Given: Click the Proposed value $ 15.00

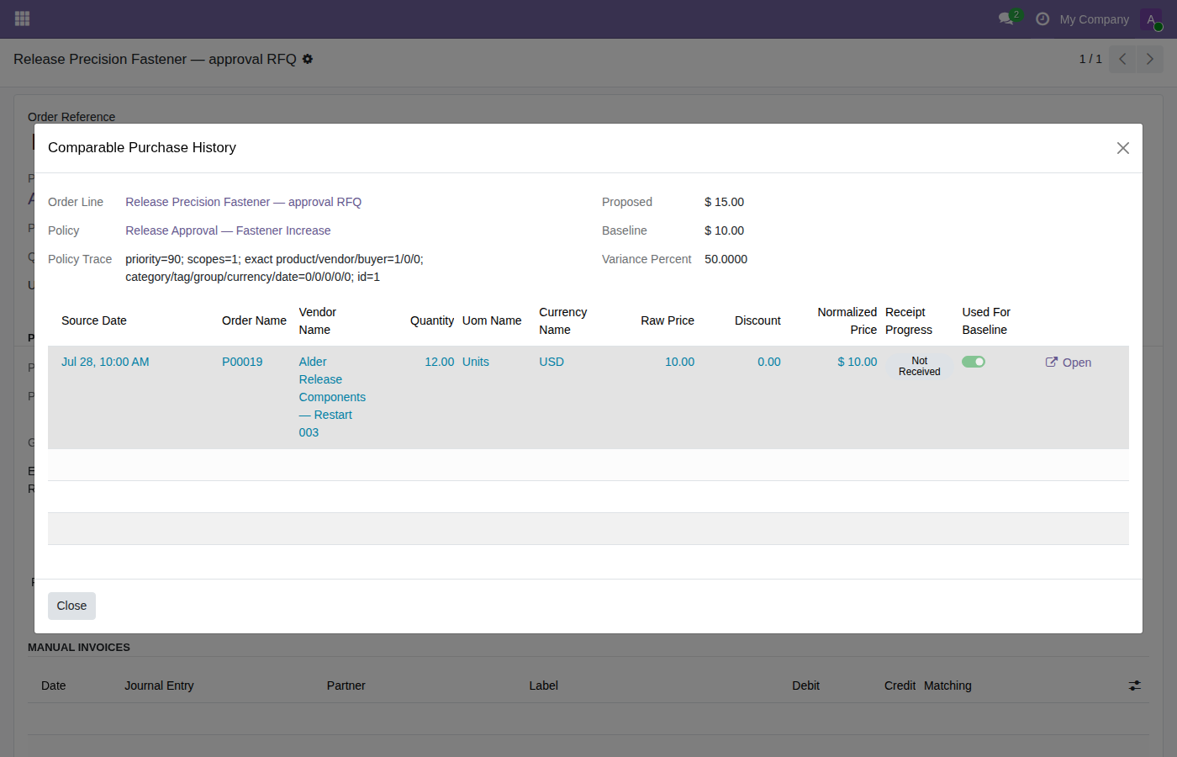Looking at the screenshot, I should 724,202.
